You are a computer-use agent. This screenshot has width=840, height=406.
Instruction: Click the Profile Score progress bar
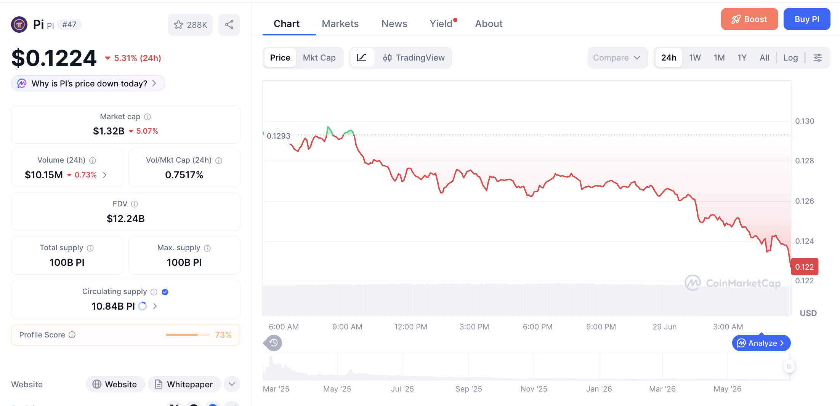point(188,335)
